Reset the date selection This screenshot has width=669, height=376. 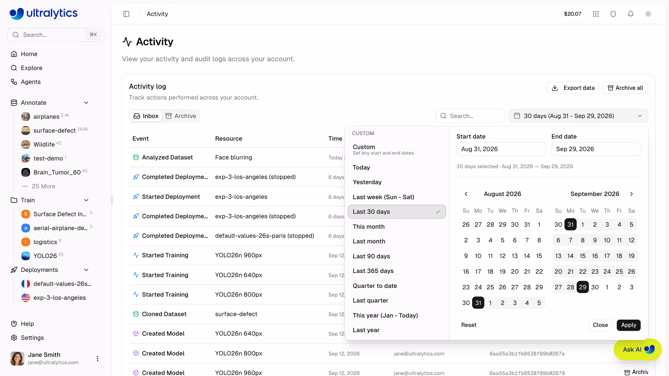pos(469,325)
